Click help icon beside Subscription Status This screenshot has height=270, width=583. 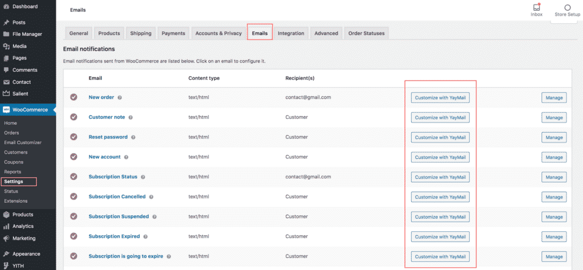click(x=143, y=177)
